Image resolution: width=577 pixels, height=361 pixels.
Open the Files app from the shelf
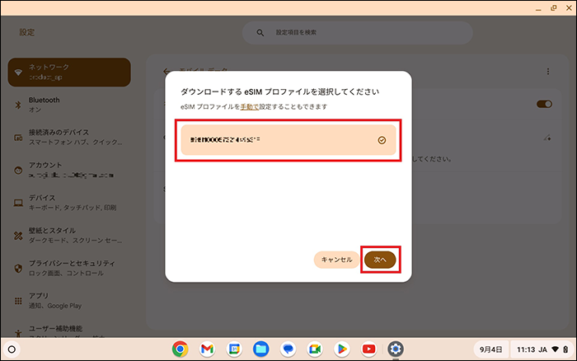(x=260, y=349)
